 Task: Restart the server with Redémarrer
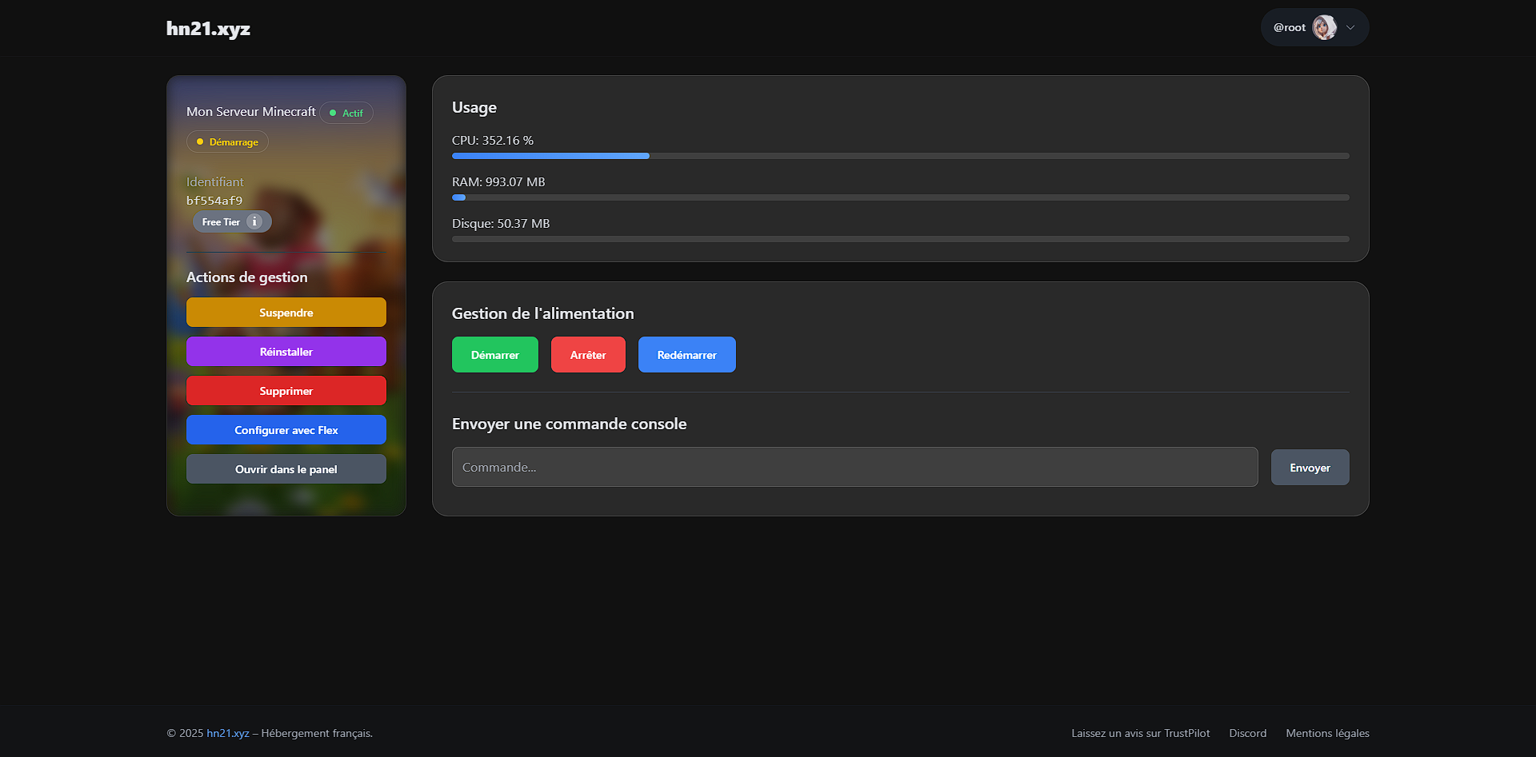point(686,355)
